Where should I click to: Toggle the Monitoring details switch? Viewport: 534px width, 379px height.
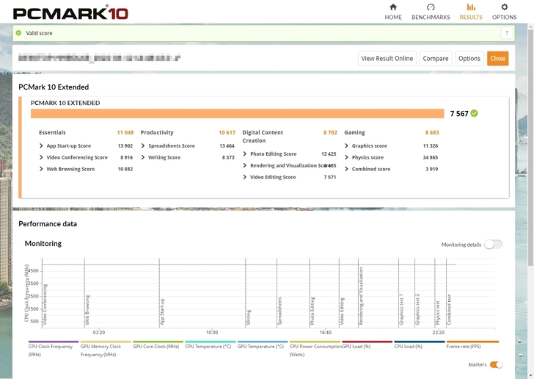coord(493,245)
